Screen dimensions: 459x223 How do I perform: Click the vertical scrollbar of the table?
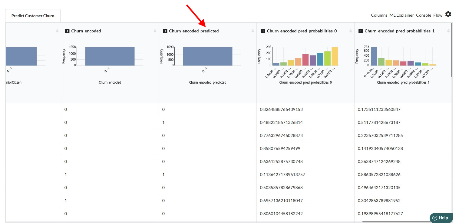(451, 50)
